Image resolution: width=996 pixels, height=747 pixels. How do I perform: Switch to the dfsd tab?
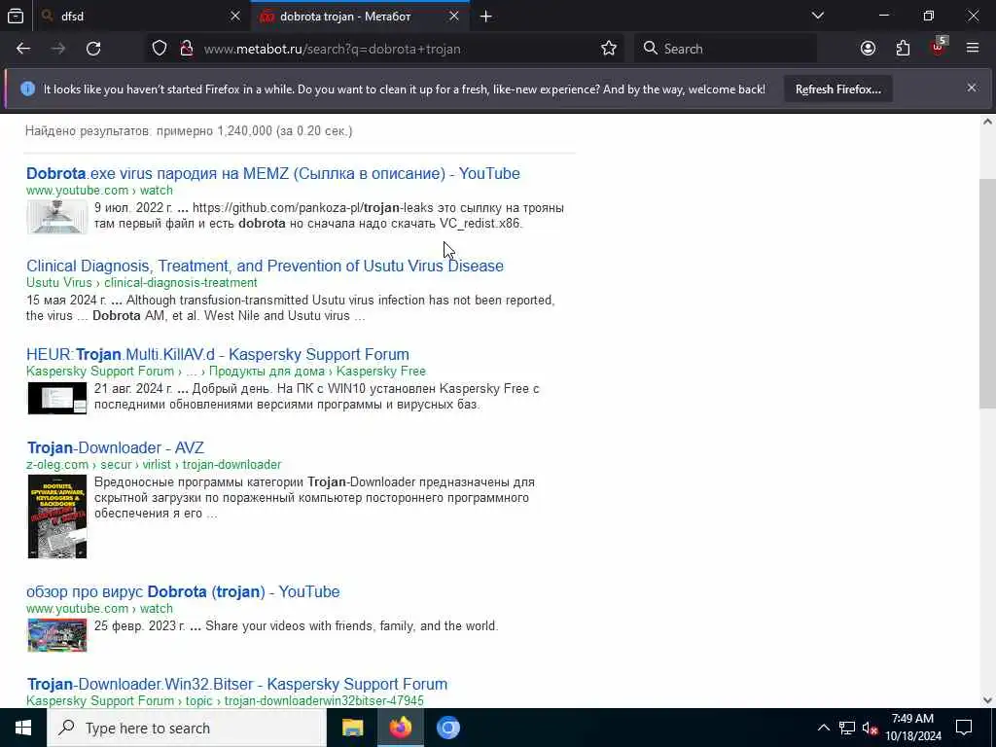(140, 16)
